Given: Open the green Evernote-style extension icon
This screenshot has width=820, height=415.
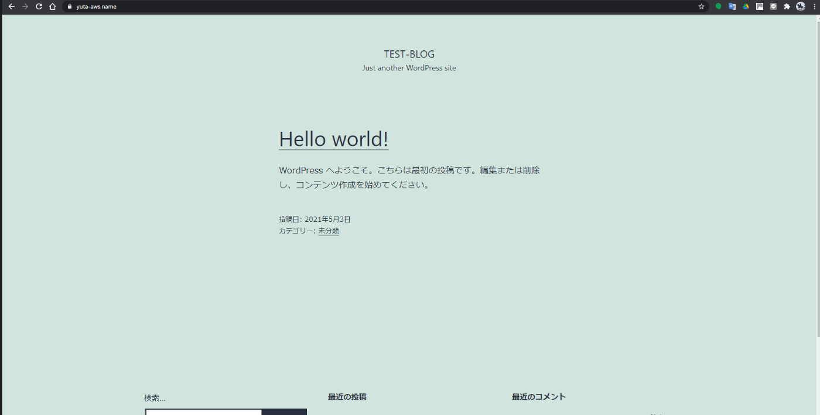Looking at the screenshot, I should [x=718, y=6].
